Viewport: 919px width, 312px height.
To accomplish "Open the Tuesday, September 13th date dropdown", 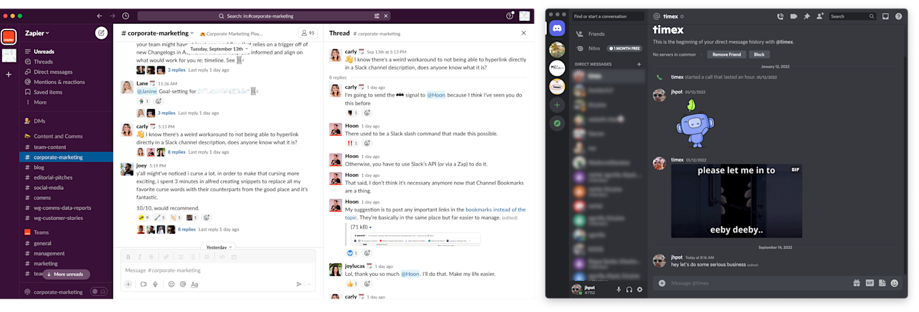I will coord(219,49).
